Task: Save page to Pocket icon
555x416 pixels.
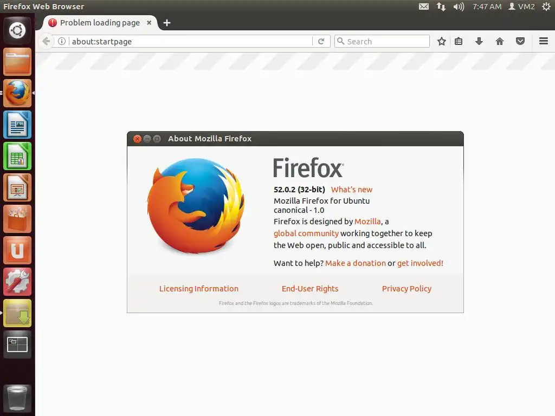Action: click(520, 41)
